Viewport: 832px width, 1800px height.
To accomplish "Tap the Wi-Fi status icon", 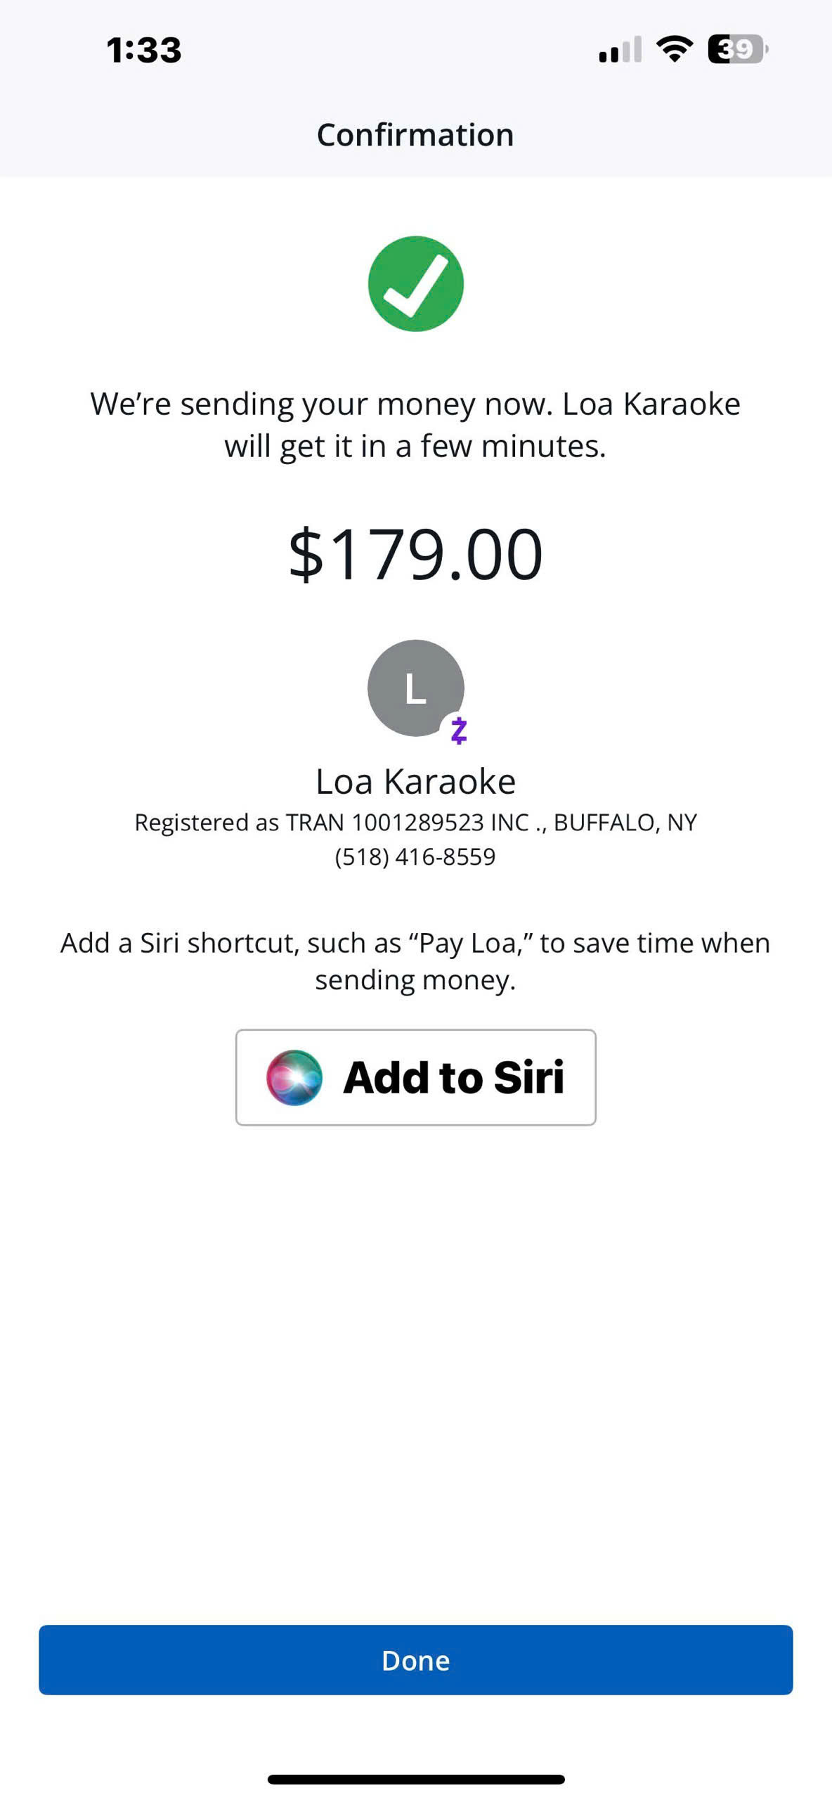I will pyautogui.click(x=674, y=49).
